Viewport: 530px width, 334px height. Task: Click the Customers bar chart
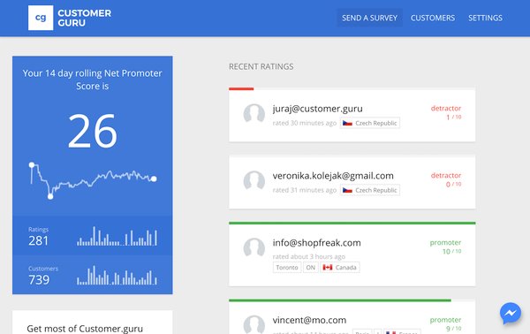pos(117,275)
